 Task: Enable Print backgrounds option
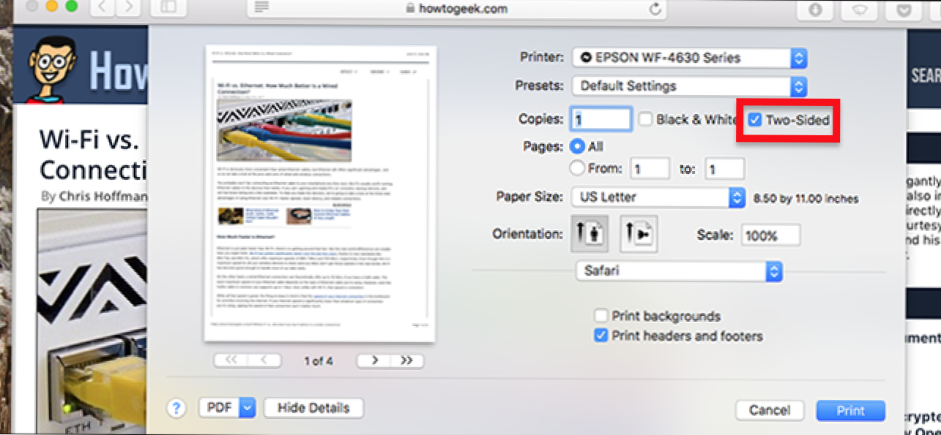[601, 316]
